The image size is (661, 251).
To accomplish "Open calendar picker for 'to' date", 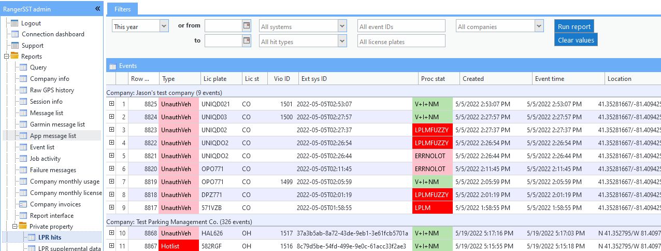I will (246, 41).
